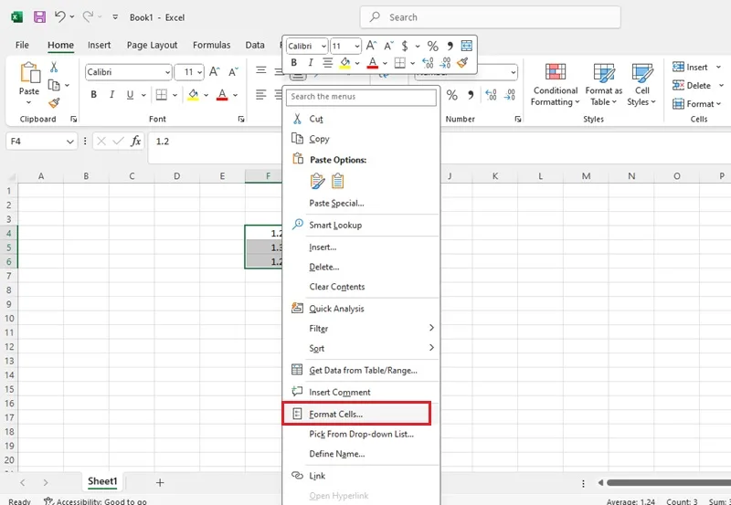Open the Font dialog launcher
Image resolution: width=731 pixels, height=505 pixels.
[241, 120]
